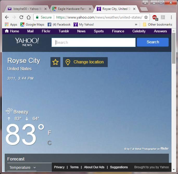This screenshot has height=174, width=178.
Task: Click the blue Search button
Action: 153,42
